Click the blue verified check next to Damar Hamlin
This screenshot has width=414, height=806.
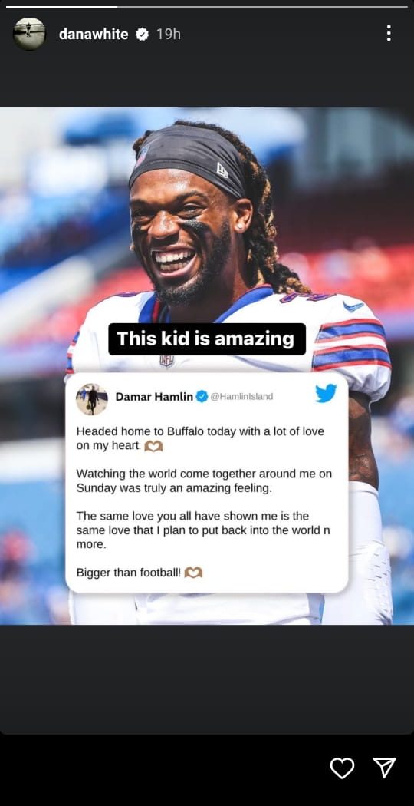click(x=202, y=396)
